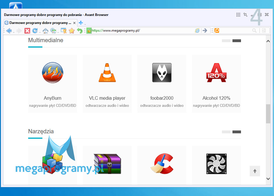274x196 pixels.
Task: Open the Alcohol 120% red A icon
Action: coord(216,73)
